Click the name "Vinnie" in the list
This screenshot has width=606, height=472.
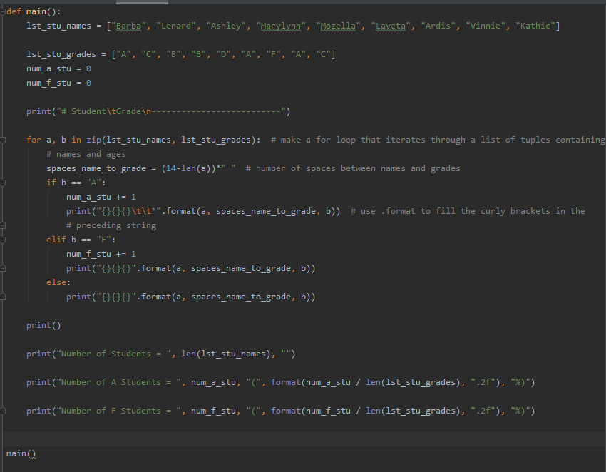[485, 26]
